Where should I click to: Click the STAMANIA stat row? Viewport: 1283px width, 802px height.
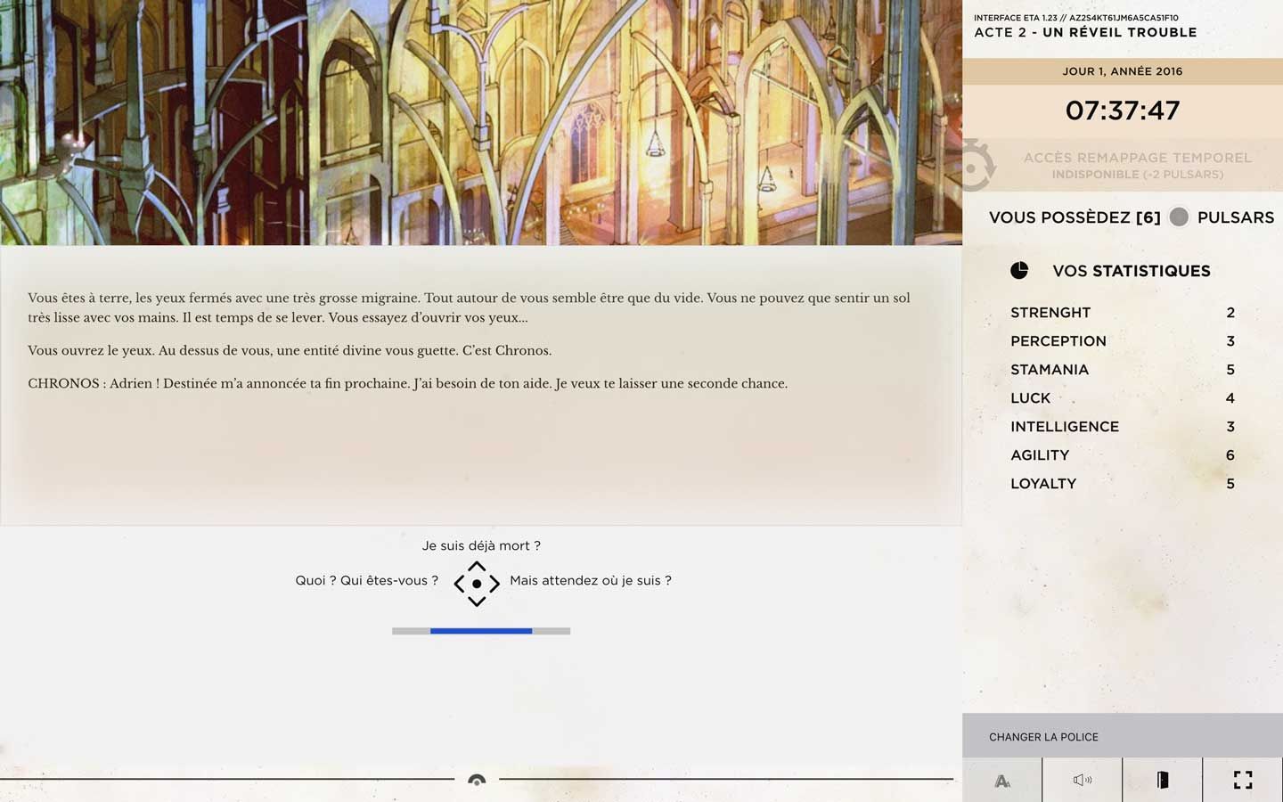click(1123, 370)
